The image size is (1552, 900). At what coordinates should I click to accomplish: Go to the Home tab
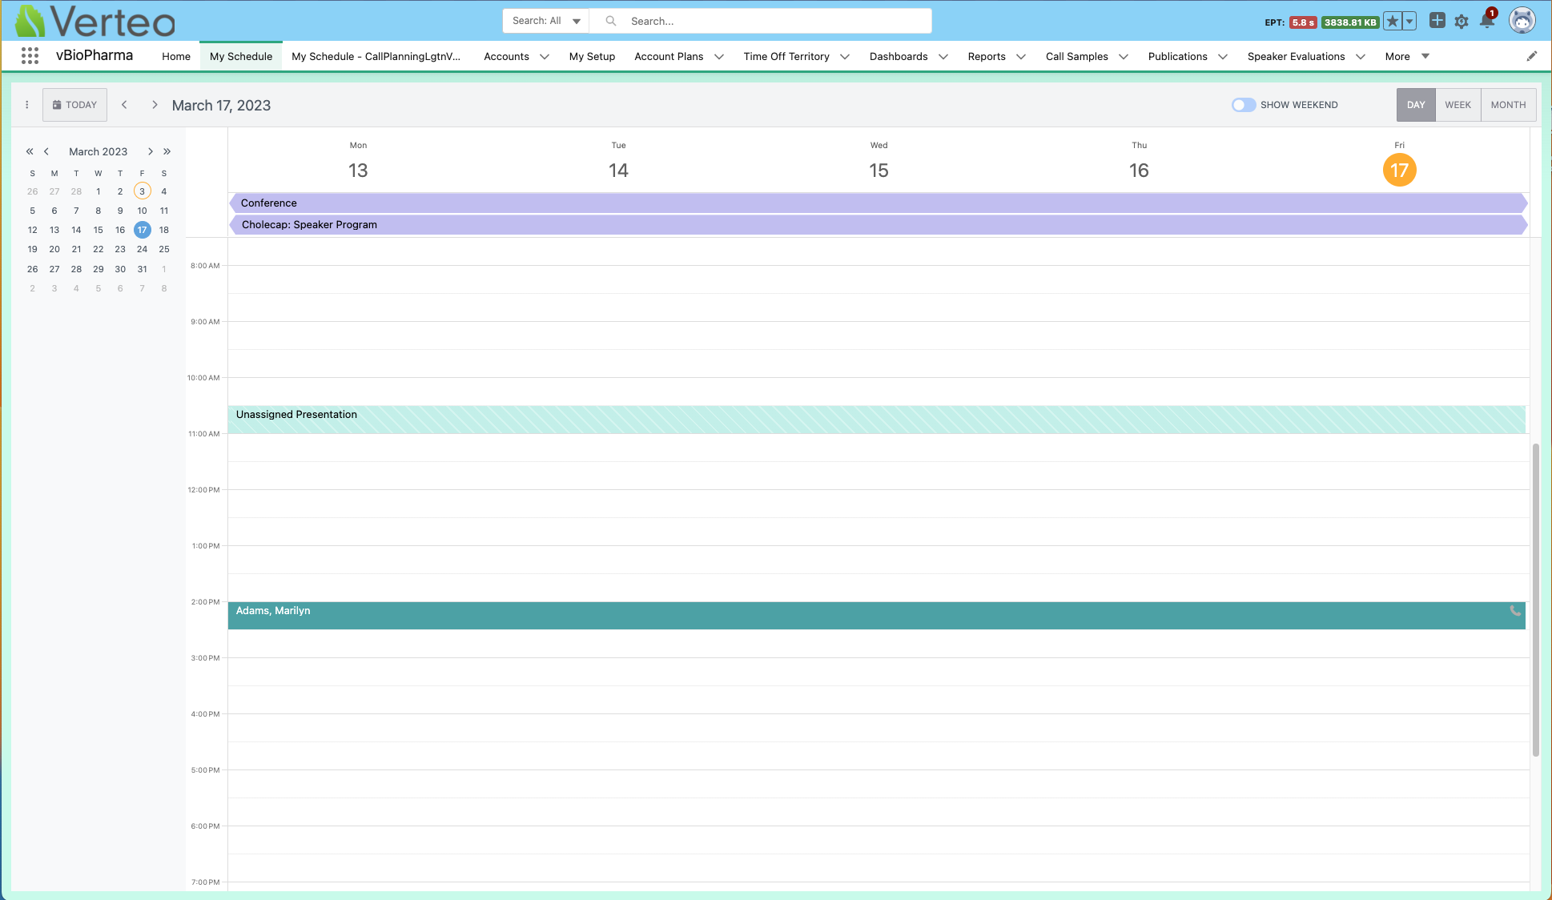pos(176,56)
